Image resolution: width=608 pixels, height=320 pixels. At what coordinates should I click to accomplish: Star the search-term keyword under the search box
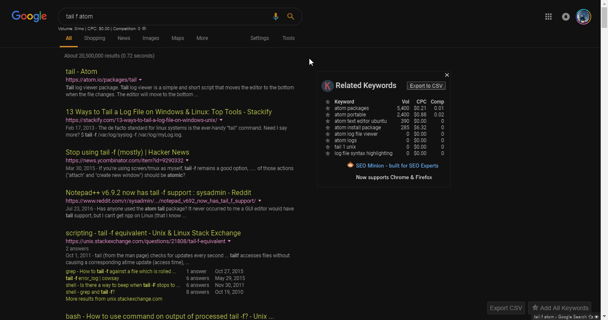144,29
